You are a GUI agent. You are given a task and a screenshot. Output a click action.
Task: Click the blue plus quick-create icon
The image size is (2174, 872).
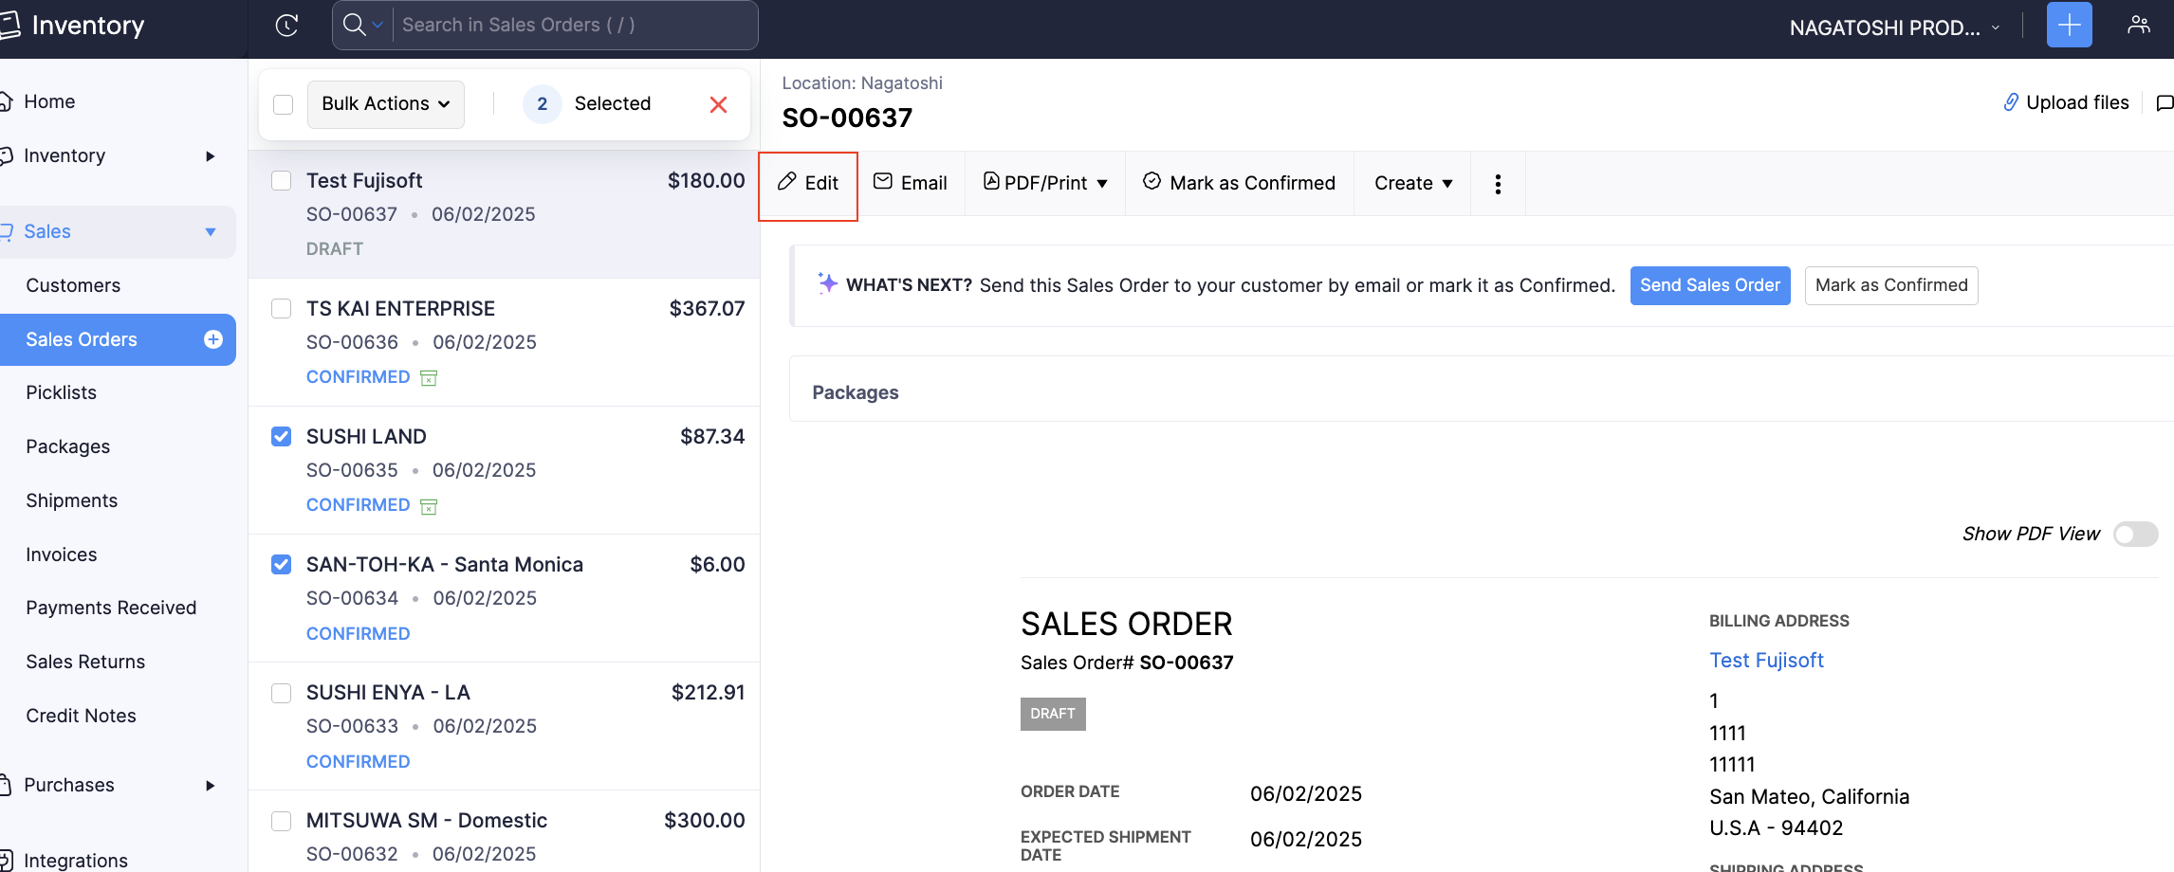pos(2069,26)
